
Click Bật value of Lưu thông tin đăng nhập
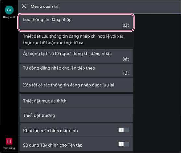pos(126,25)
